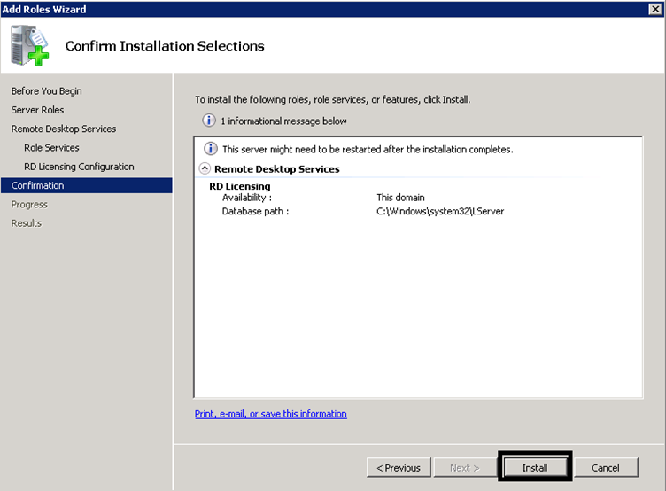
Task: Click the Remote Desktop Services heading text
Action: click(x=277, y=168)
